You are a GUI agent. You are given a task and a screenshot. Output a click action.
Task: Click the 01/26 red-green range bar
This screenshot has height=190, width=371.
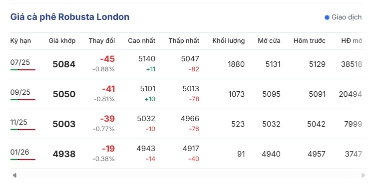[x=22, y=160]
